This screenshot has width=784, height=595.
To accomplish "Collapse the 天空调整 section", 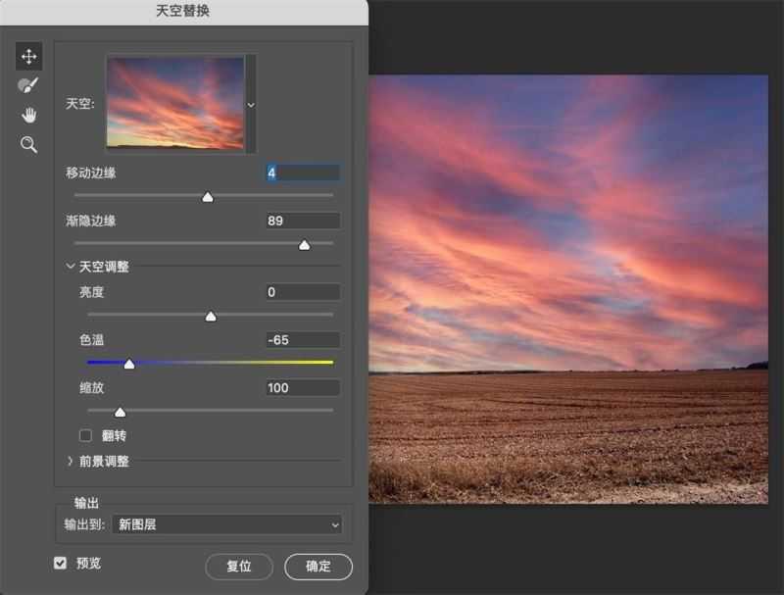I will pos(71,266).
